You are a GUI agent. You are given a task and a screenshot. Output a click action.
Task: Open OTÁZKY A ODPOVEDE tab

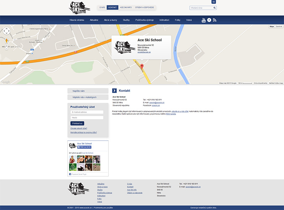click(x=144, y=7)
